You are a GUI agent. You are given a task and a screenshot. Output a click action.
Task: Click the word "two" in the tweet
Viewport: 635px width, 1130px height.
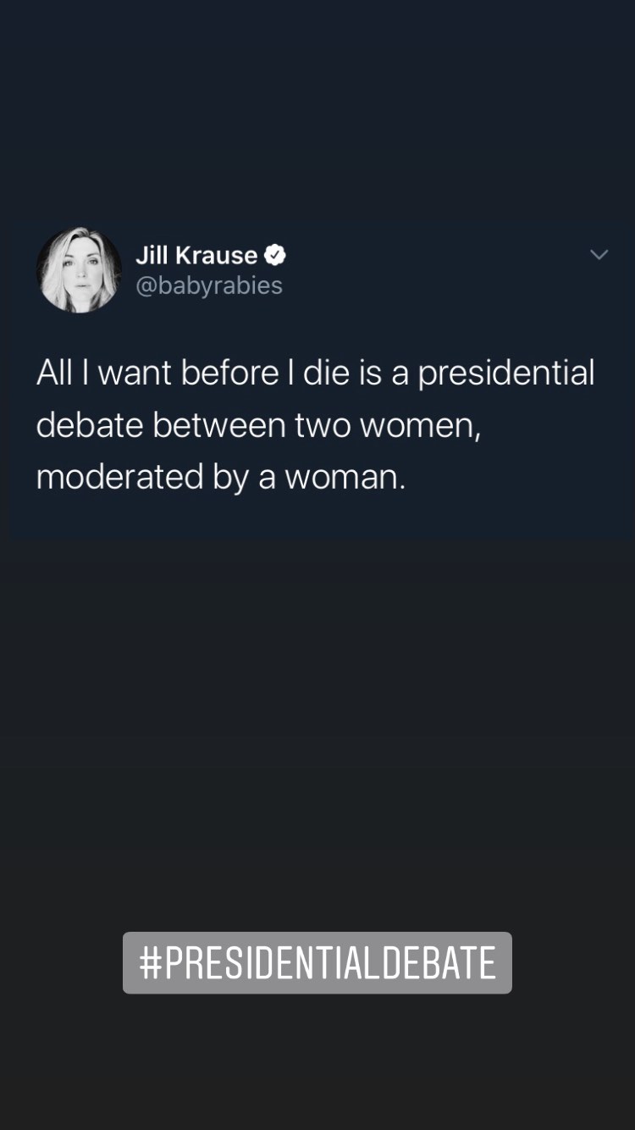(x=323, y=424)
